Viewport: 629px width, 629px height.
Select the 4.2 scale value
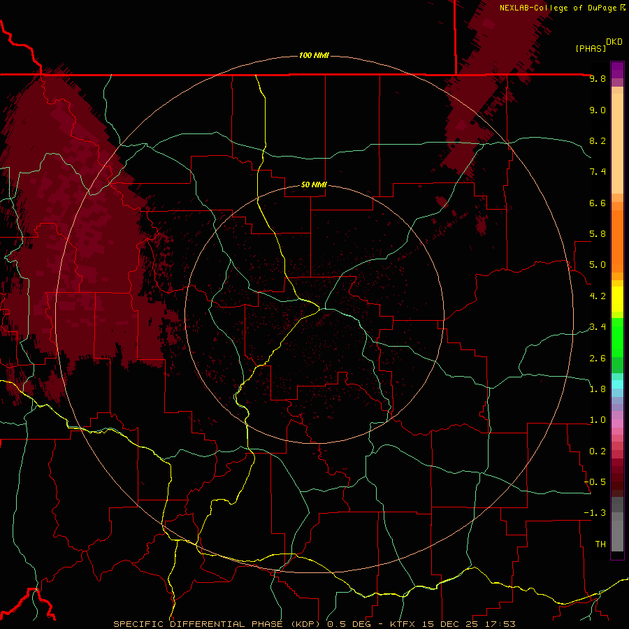pos(598,296)
